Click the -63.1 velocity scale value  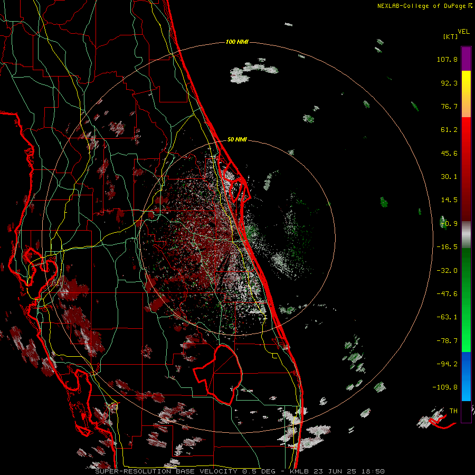tap(447, 317)
